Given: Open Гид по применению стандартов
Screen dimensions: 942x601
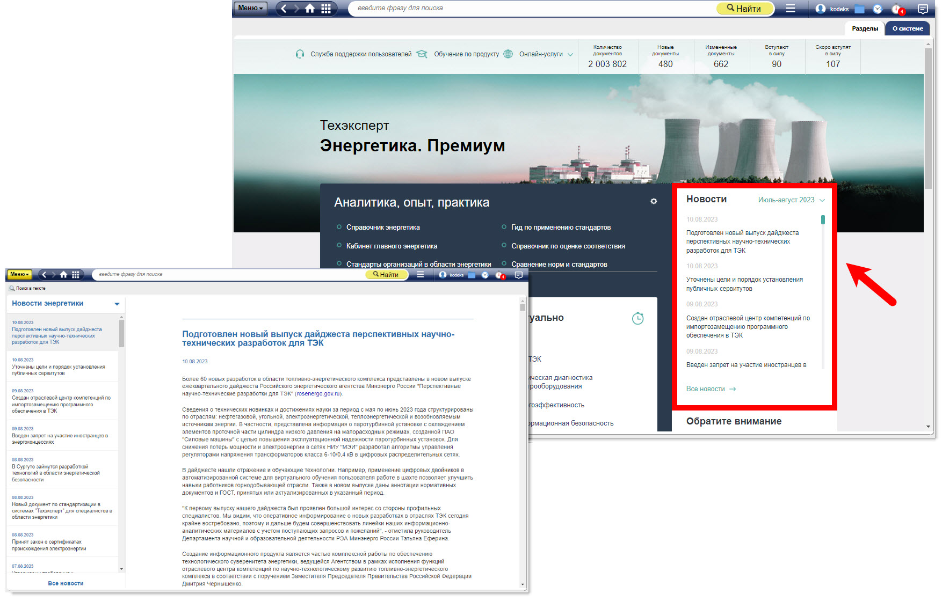Looking at the screenshot, I should (561, 228).
